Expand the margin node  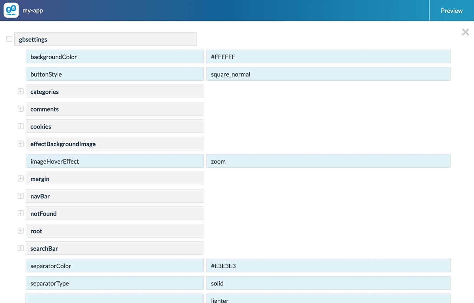tap(20, 179)
